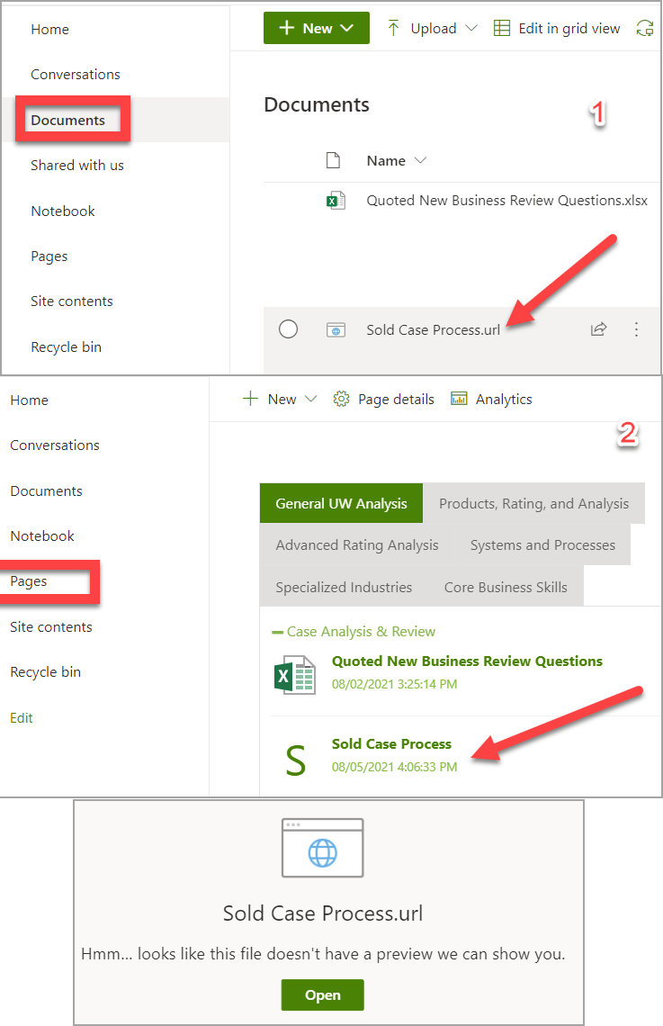Click the green S icon for Sold Case Process

click(296, 760)
